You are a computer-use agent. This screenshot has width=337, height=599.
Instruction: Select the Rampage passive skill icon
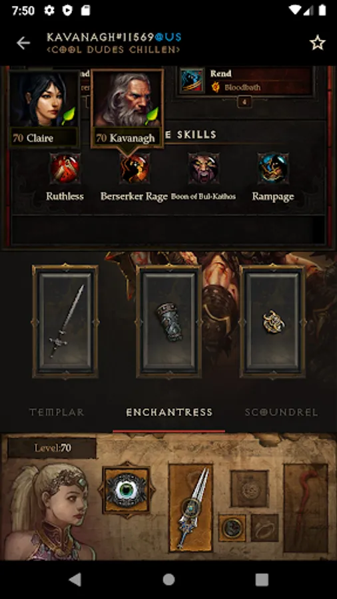[273, 168]
